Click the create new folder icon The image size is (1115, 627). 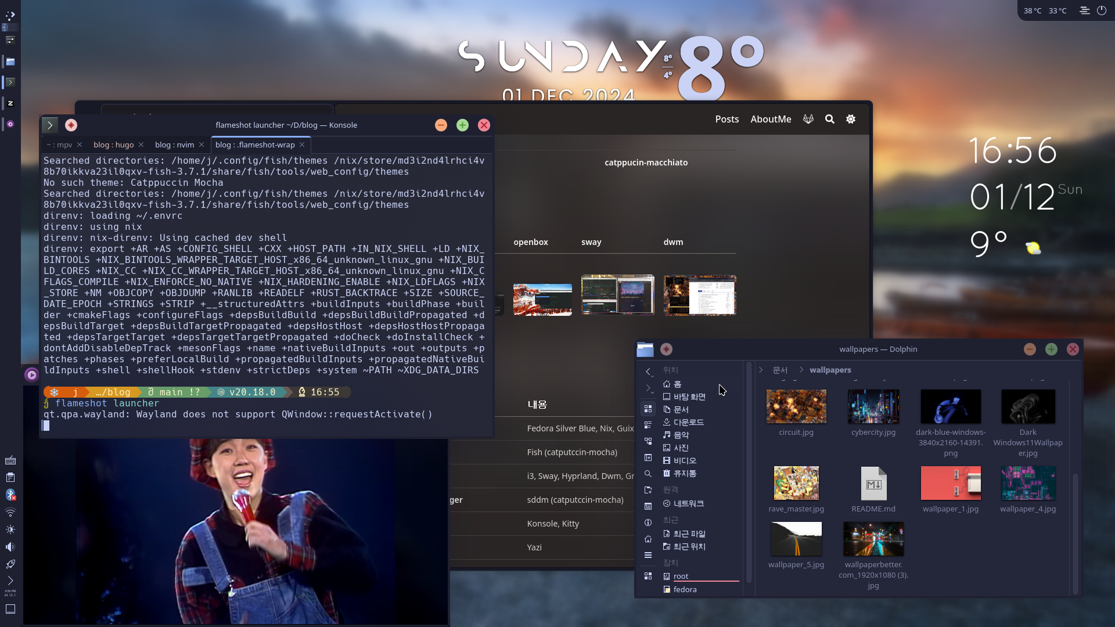(x=648, y=490)
